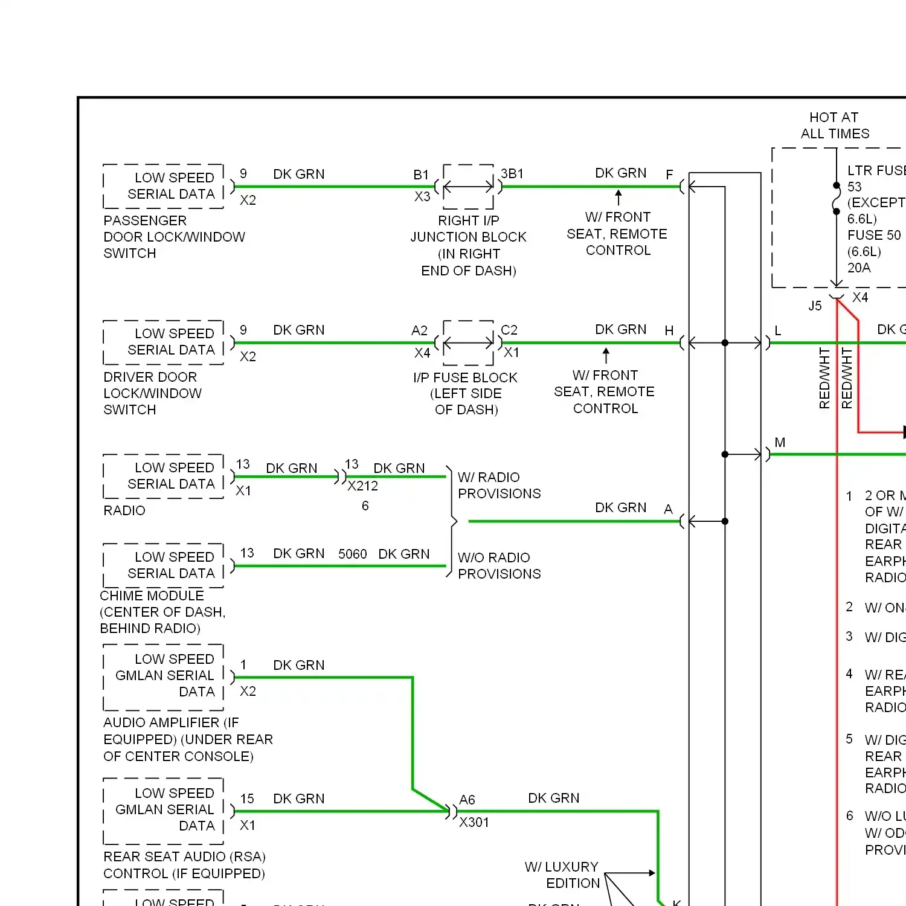Click the X301 connector label
The height and width of the screenshot is (906, 906).
tap(474, 823)
